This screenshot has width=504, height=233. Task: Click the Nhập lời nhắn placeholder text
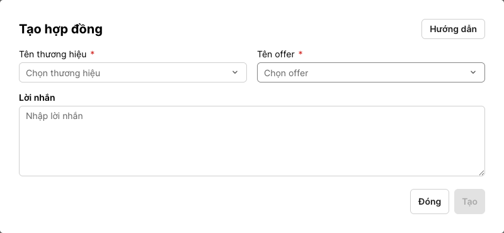click(54, 116)
